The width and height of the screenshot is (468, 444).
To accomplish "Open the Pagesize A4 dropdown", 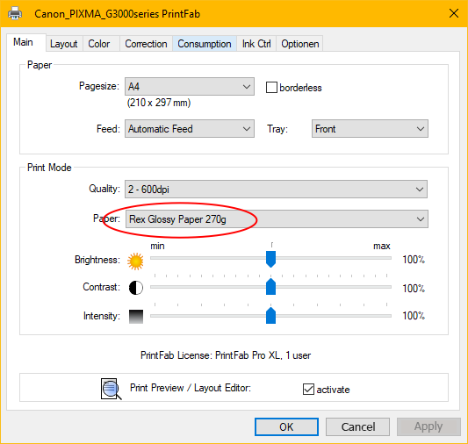I will [190, 87].
